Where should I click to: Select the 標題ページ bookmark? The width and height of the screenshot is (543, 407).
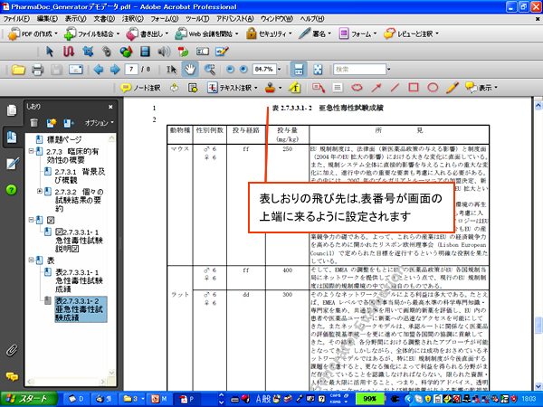pyautogui.click(x=64, y=139)
